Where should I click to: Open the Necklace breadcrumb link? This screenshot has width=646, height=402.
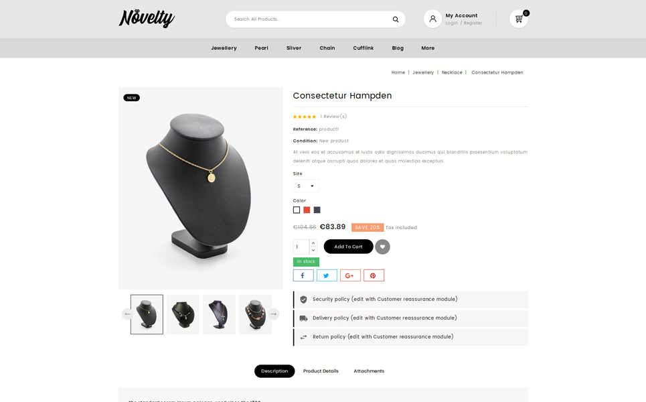[452, 72]
